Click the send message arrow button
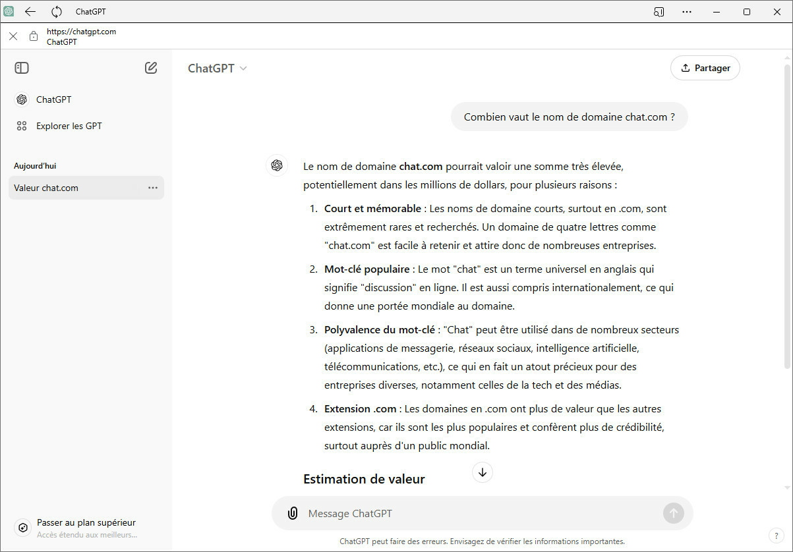This screenshot has height=552, width=793. pos(673,513)
